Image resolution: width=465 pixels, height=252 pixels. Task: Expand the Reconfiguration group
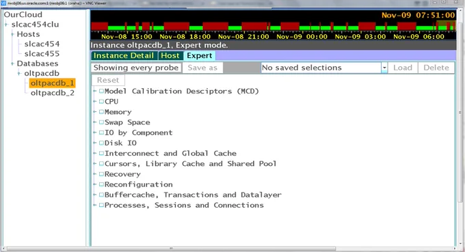tap(95, 184)
